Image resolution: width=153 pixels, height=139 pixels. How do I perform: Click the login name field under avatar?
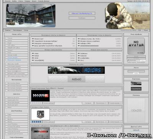coord(136,56)
